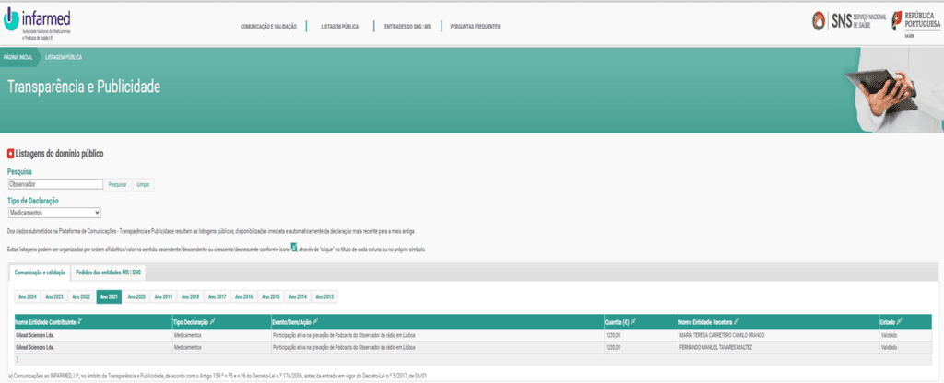944x383 pixels.
Task: Click the Pesquisa search field containing Observador
Action: pos(53,184)
